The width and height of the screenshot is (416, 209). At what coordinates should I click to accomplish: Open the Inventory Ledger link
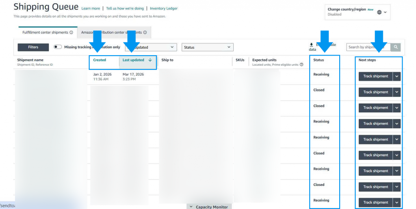(x=164, y=9)
